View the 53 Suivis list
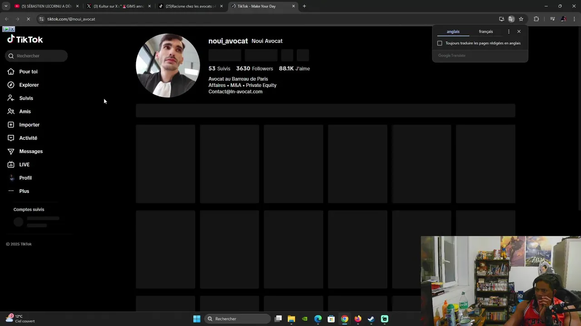This screenshot has width=581, height=326. (x=219, y=68)
